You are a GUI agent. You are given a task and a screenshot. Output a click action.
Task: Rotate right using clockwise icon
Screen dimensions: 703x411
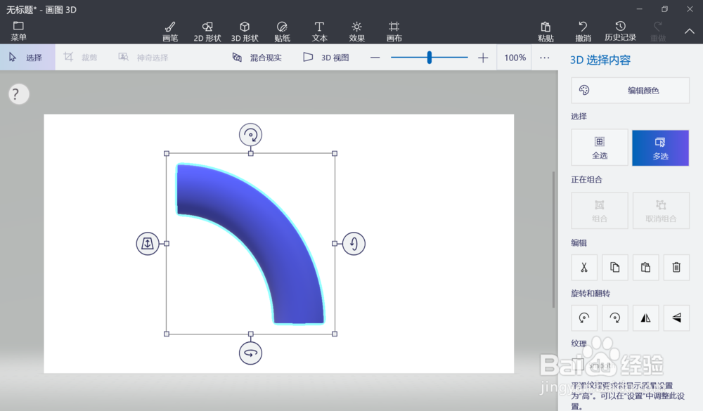coord(614,318)
